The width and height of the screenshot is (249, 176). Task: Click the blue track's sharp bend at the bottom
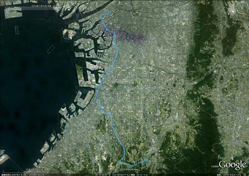tap(120, 162)
